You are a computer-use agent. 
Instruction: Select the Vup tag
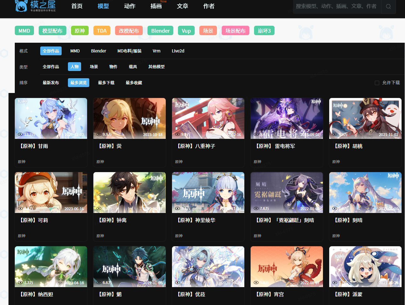(186, 31)
